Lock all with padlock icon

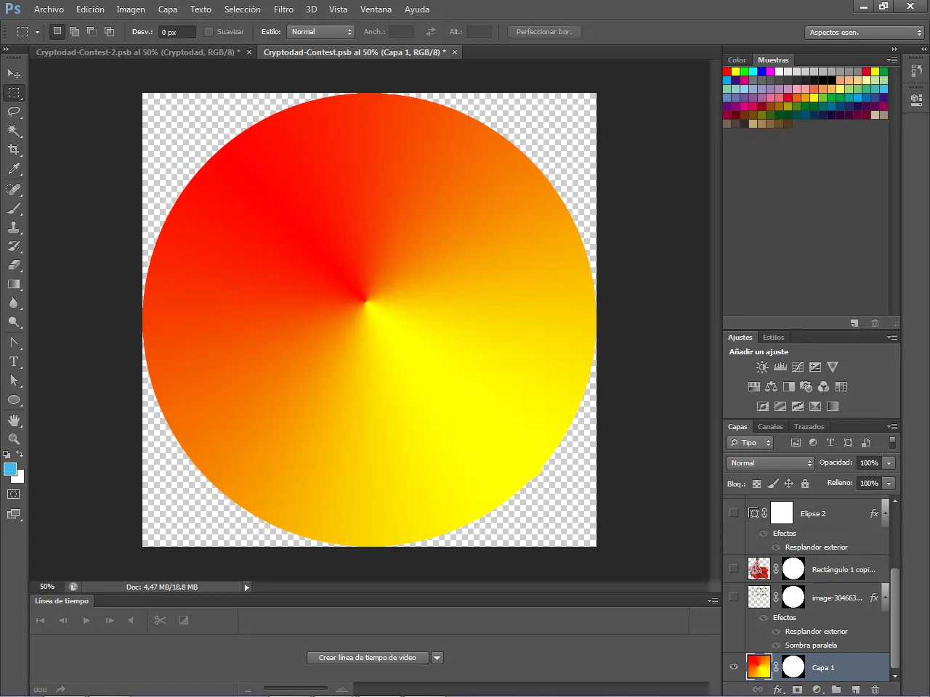point(804,484)
